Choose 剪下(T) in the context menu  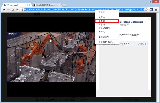(x=107, y=17)
